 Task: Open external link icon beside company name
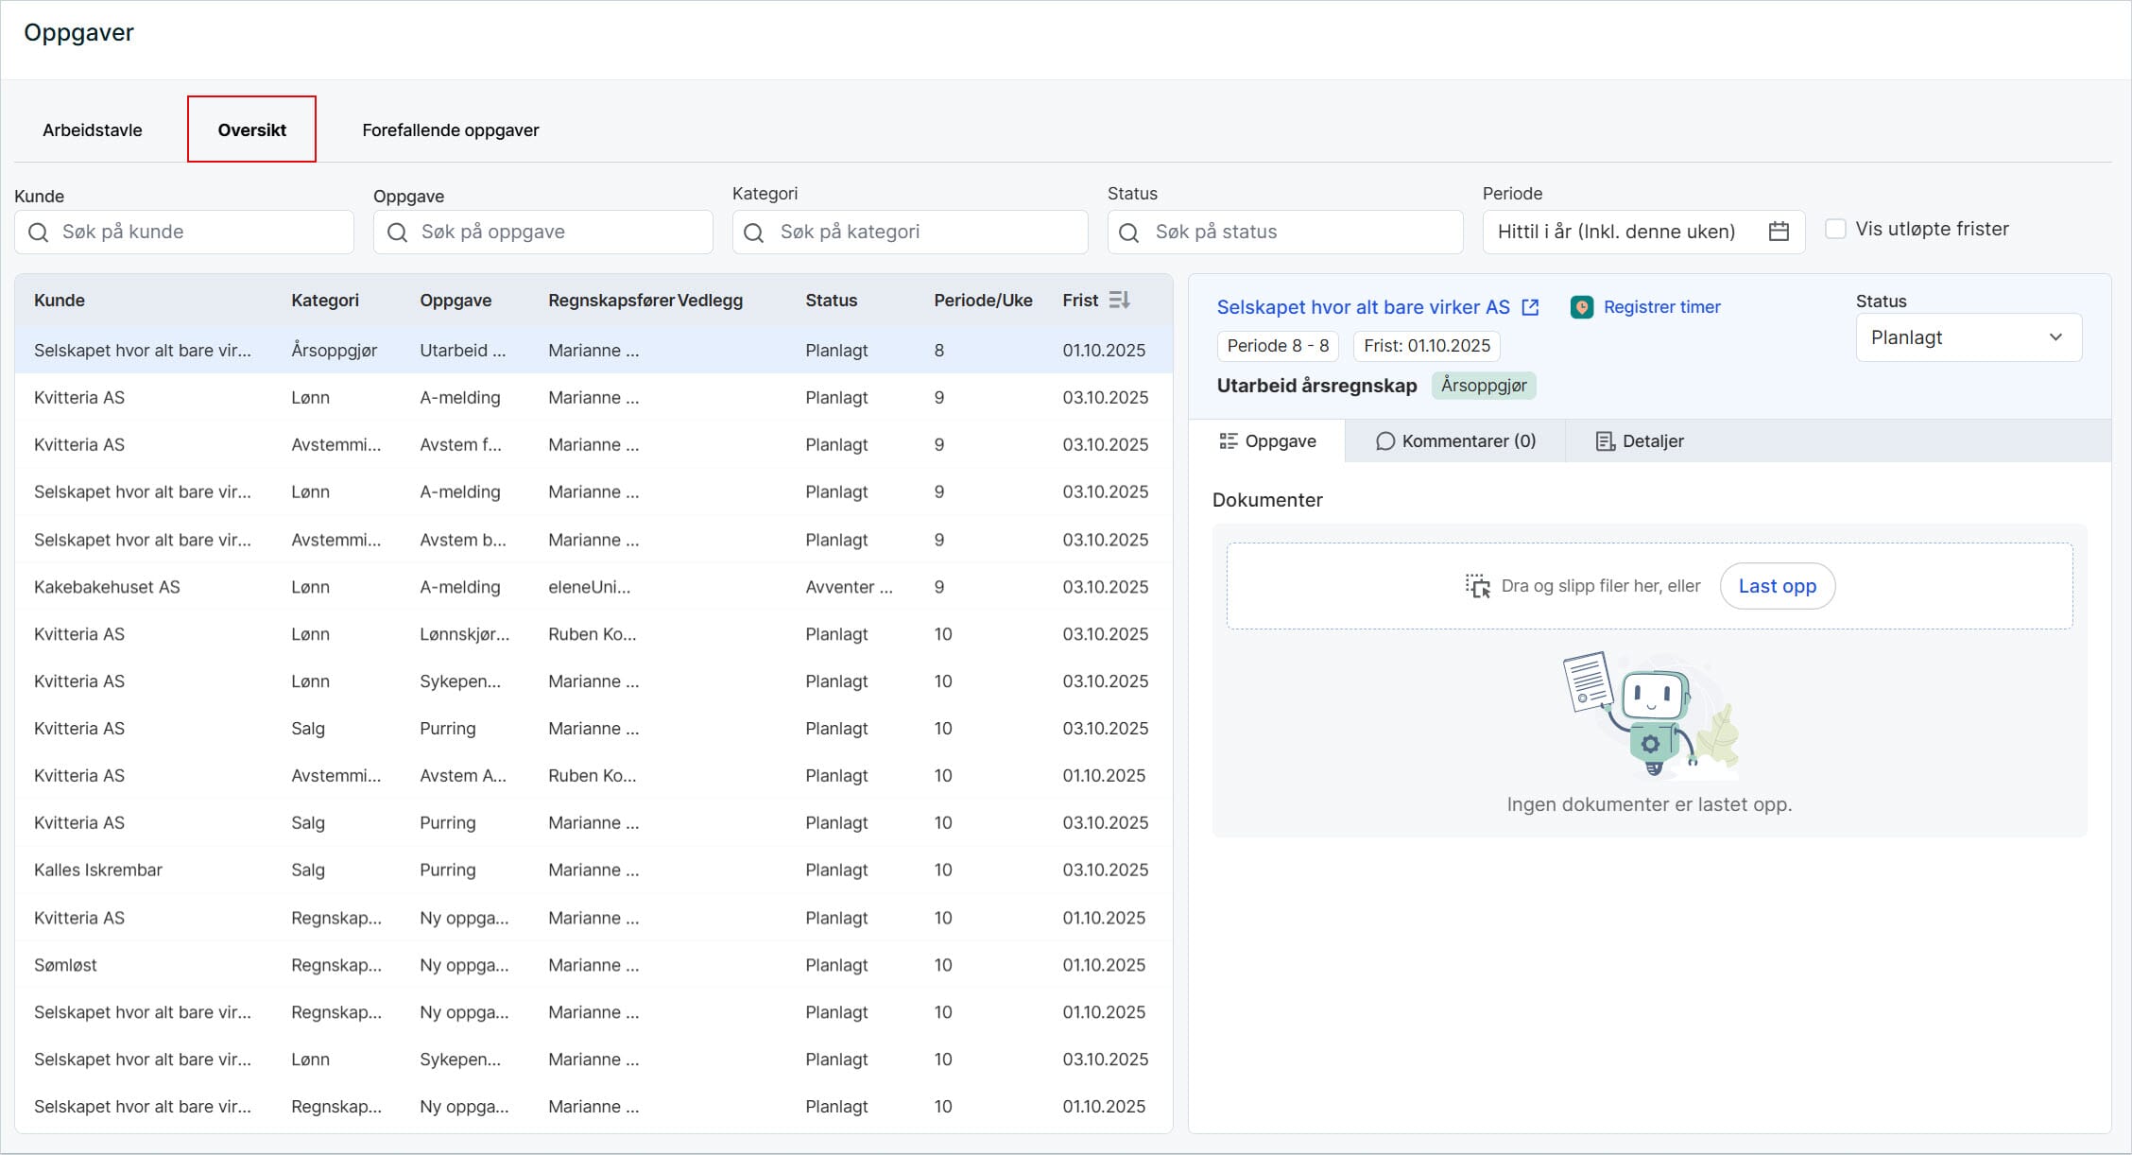click(x=1530, y=307)
